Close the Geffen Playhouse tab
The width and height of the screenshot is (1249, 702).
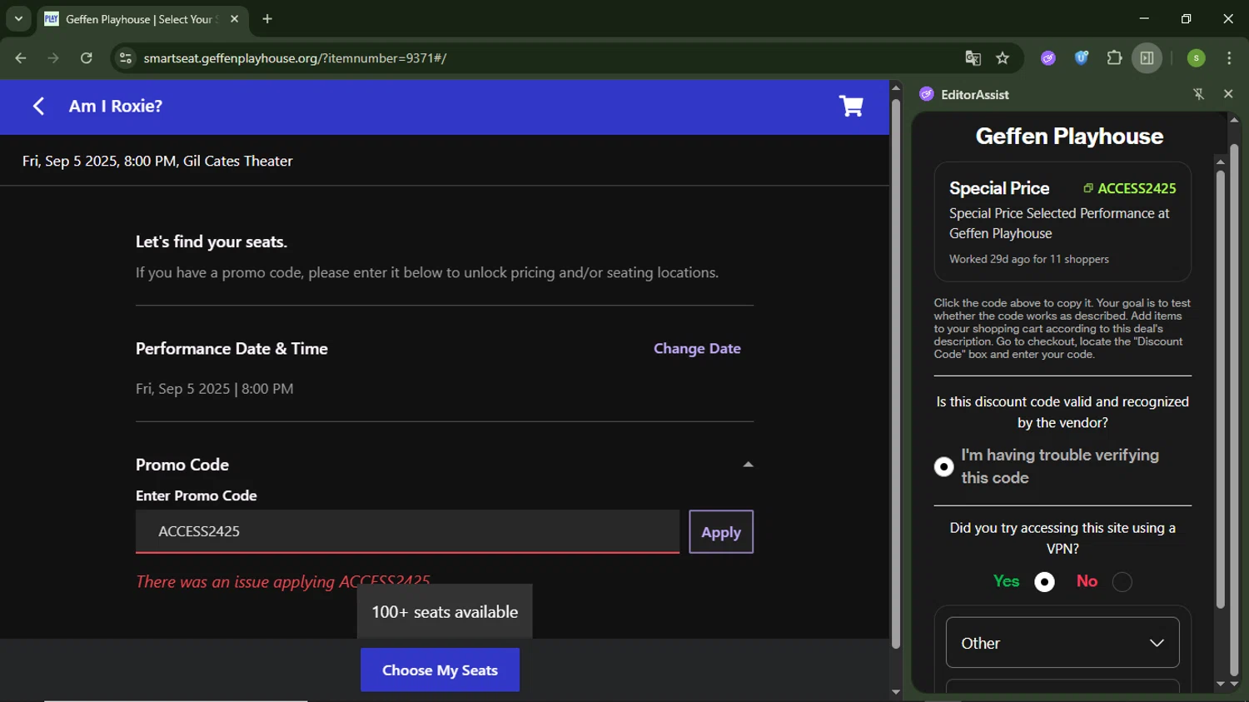click(235, 18)
